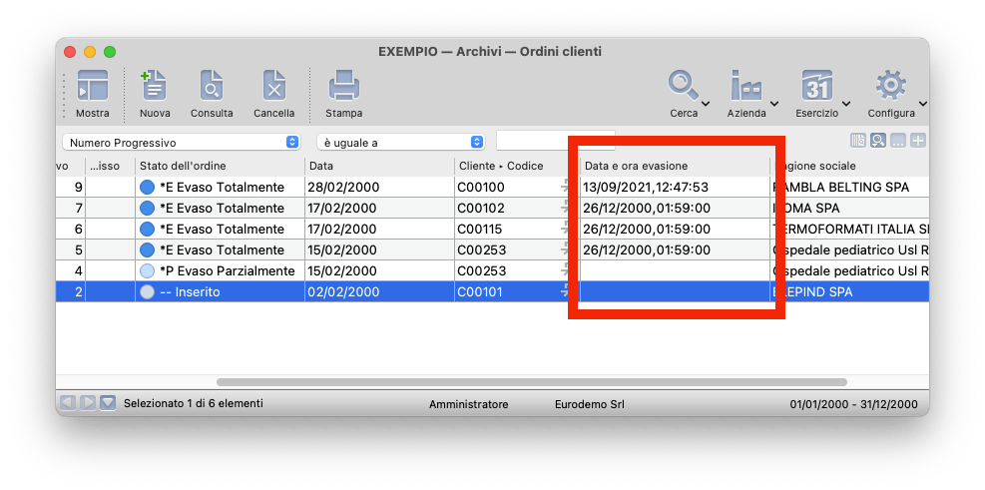Click the plus icon above the table
985x490 pixels.
(x=917, y=142)
